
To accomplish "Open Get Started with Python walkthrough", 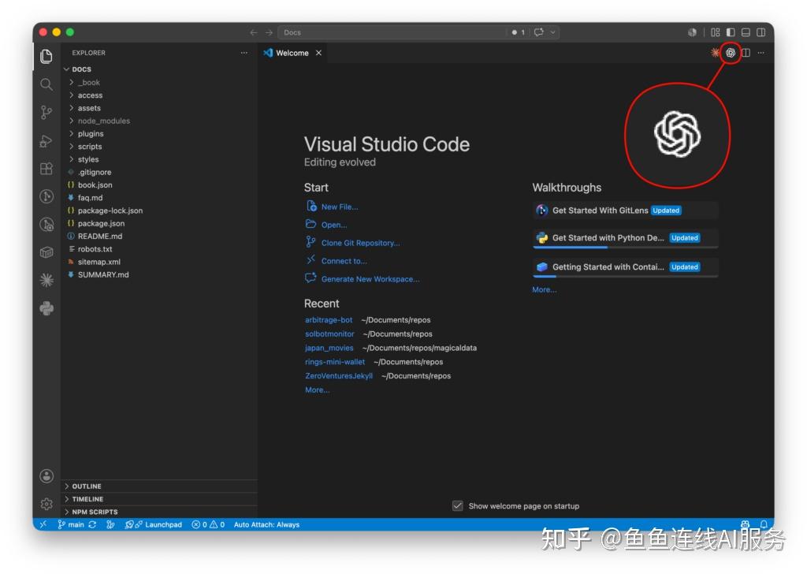I will pos(625,238).
